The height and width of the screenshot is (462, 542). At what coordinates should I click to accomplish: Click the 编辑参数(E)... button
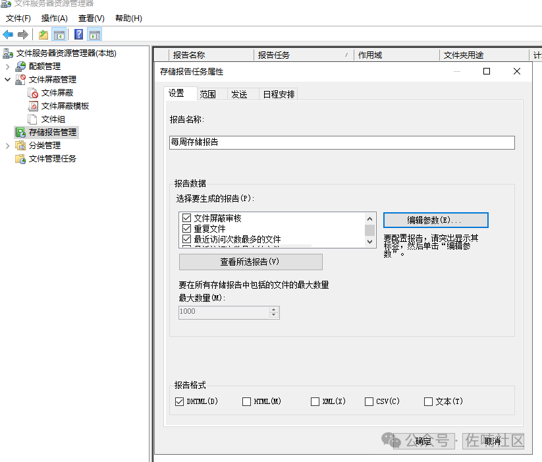(435, 220)
